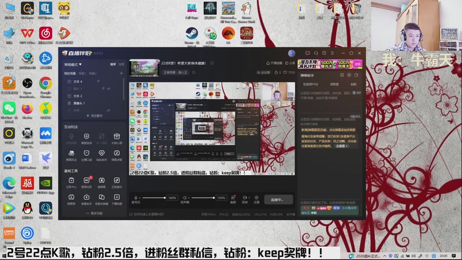
Task: Open the 读弹幕 tool icon
Action: (x=102, y=180)
